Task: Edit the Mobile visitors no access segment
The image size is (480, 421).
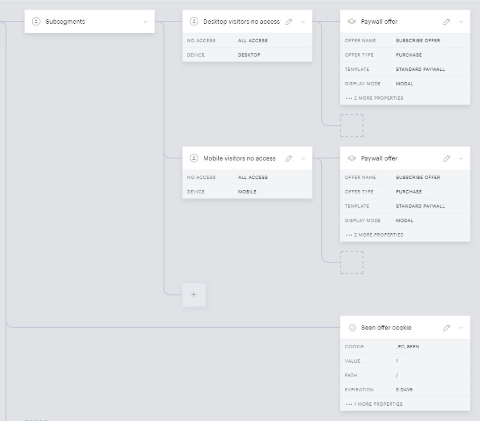Action: tap(289, 158)
